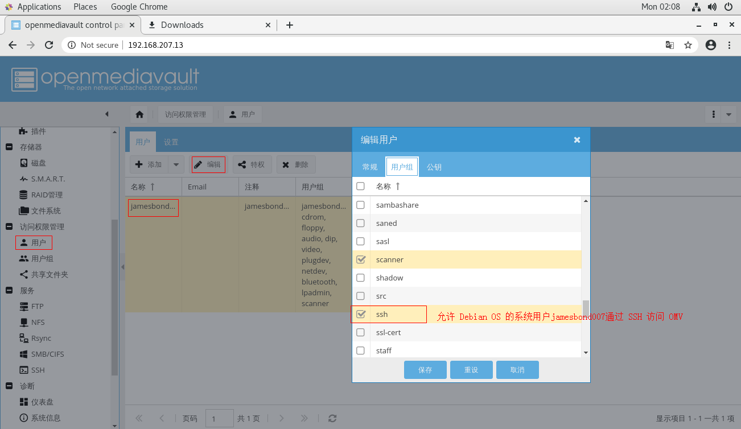Close the 编辑用户 dialog with X
The height and width of the screenshot is (429, 741).
577,139
